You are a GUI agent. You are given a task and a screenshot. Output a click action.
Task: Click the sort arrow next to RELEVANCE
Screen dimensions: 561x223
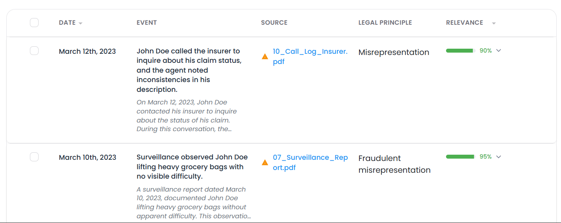[x=494, y=23]
